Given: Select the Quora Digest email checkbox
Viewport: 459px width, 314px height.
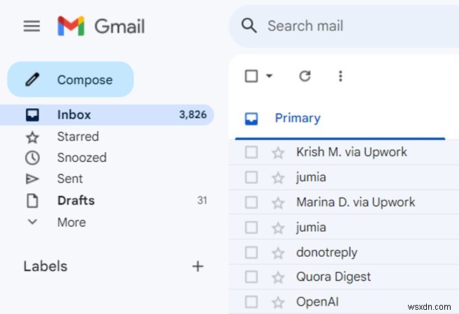Looking at the screenshot, I should point(252,277).
